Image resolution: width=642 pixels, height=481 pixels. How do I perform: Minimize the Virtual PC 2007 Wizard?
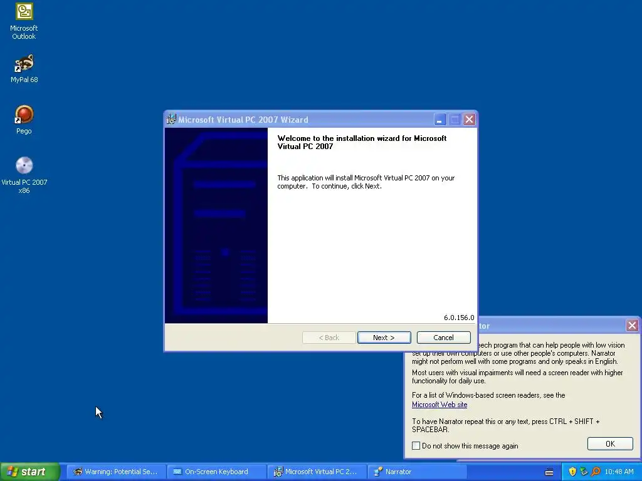pos(439,120)
